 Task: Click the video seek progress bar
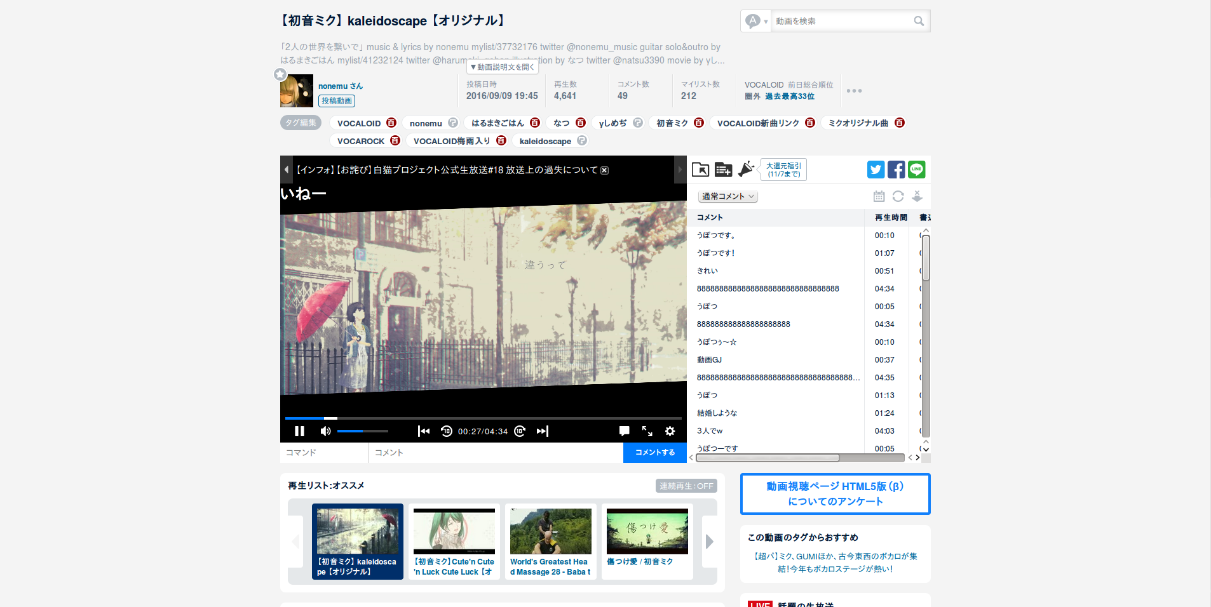point(483,418)
